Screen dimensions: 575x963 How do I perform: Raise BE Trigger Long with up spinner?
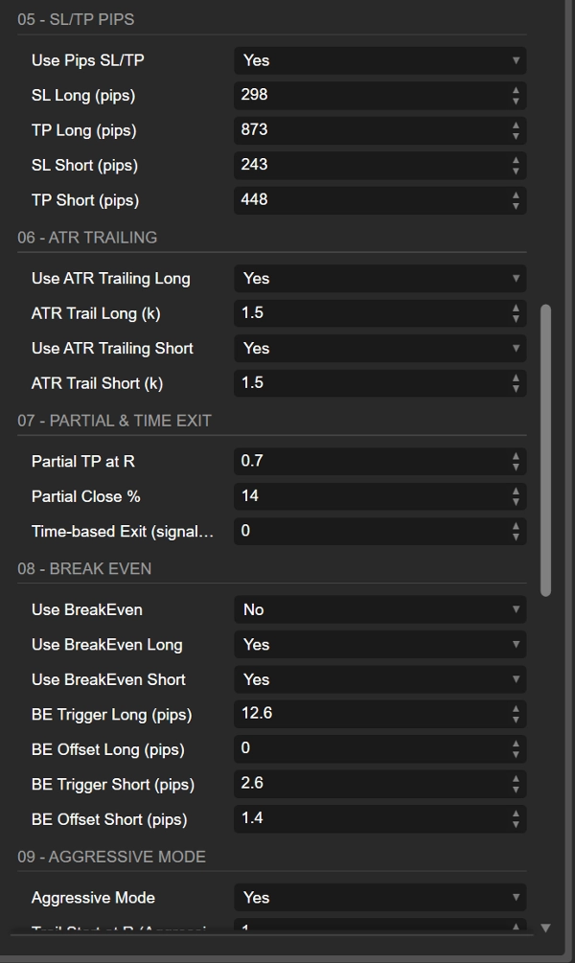514,709
